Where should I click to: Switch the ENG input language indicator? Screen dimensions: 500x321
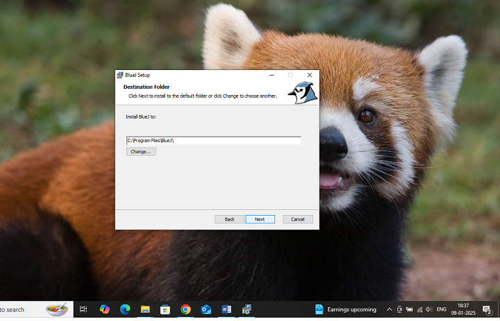442,309
